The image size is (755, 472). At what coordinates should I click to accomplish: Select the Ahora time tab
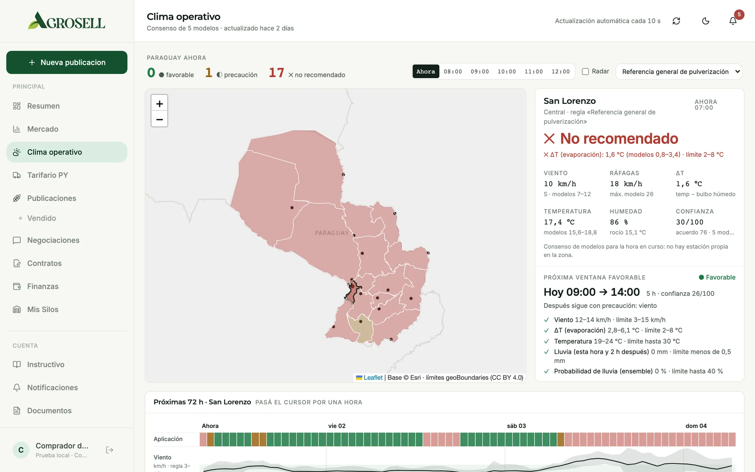[x=425, y=71]
